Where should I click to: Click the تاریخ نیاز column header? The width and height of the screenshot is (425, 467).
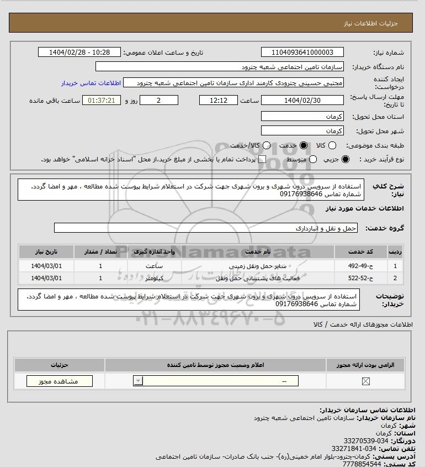pos(46,251)
